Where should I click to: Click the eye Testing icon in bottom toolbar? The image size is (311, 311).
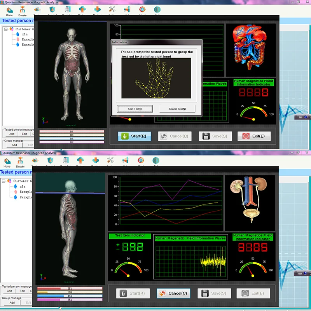(x=35, y=161)
